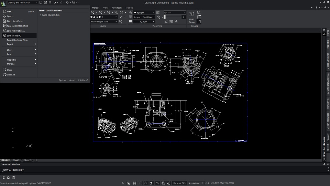Toggle Snap mode in the status bar
330x186 pixels.
(129, 183)
